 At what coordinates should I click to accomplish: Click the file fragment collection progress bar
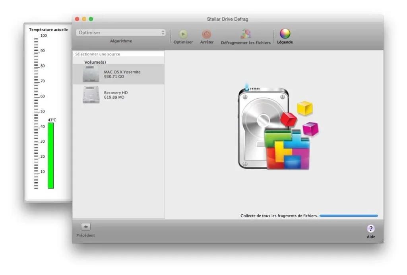click(x=349, y=216)
